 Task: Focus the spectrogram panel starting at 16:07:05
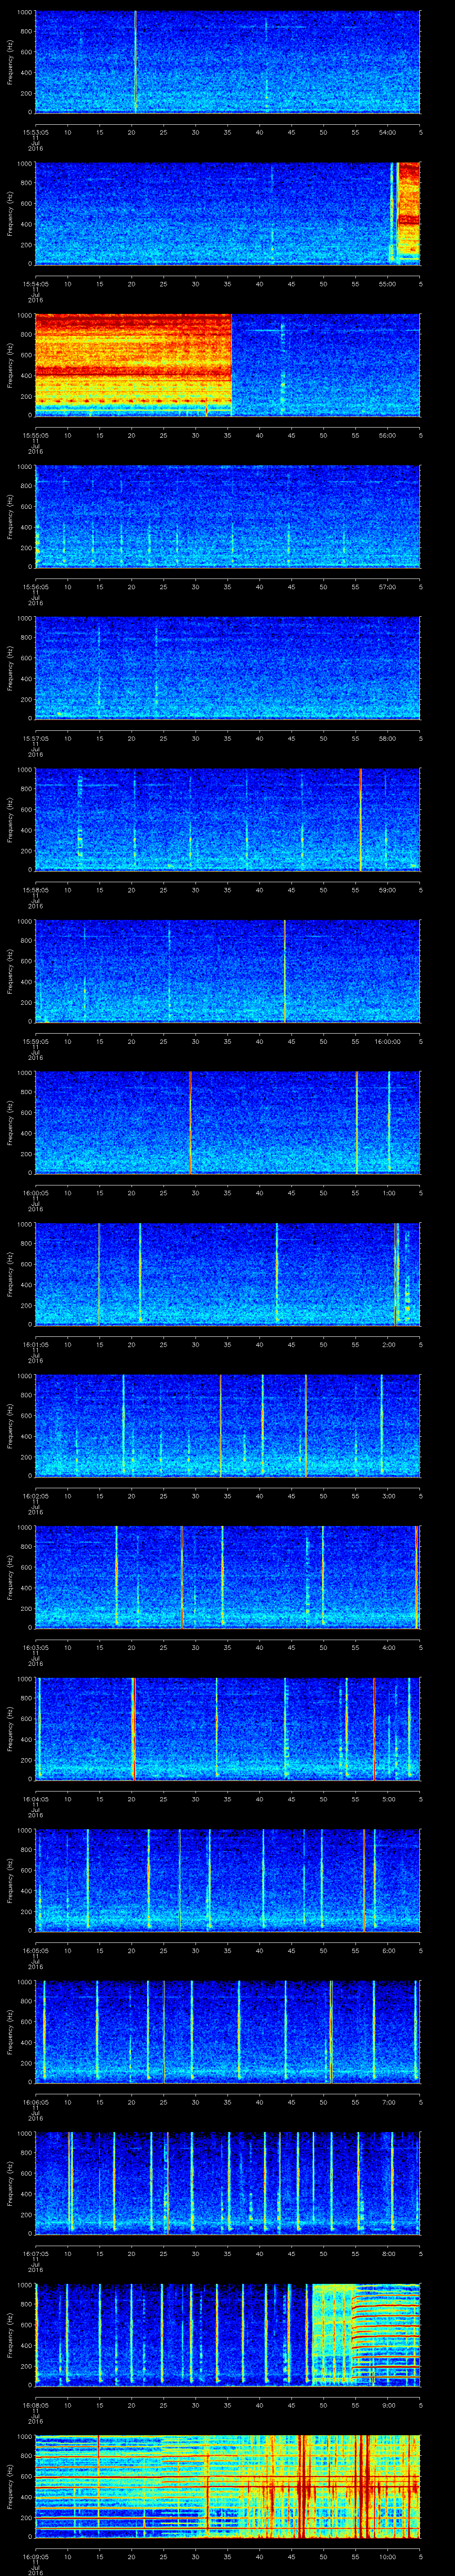(x=227, y=2183)
